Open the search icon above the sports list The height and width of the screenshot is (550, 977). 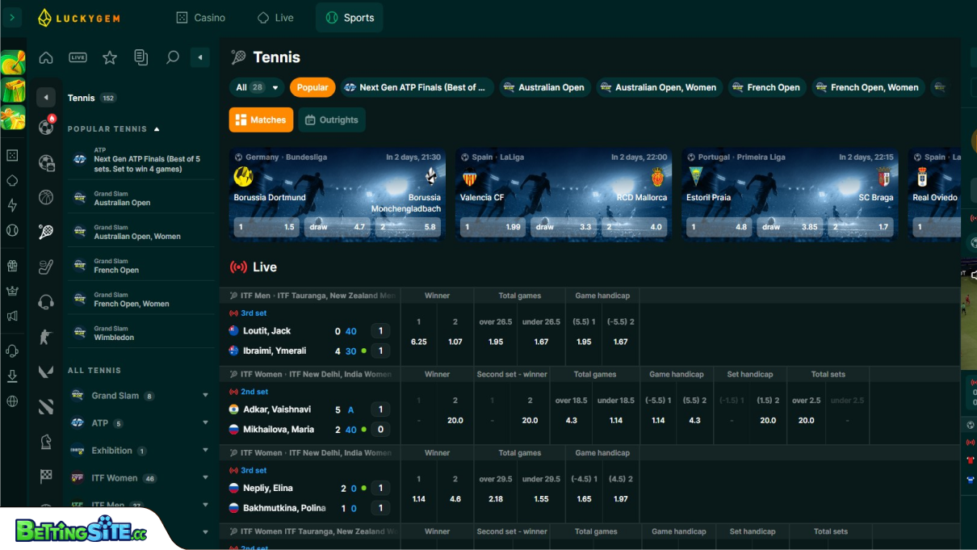(173, 57)
